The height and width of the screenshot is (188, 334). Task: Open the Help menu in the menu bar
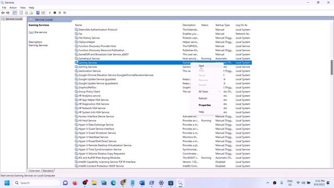(x=31, y=8)
